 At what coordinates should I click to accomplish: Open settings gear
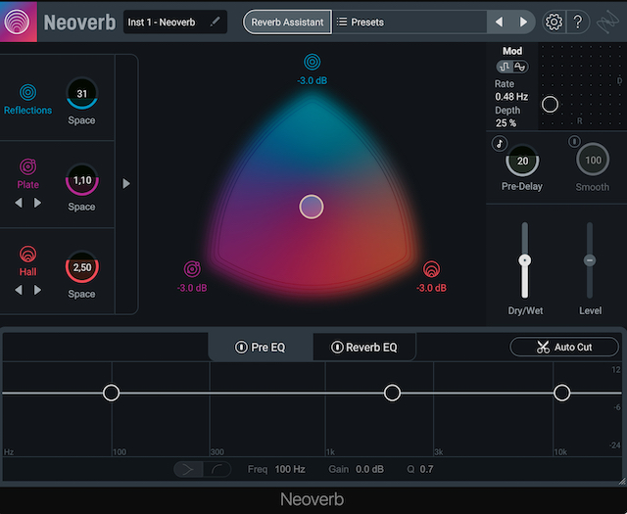point(554,22)
